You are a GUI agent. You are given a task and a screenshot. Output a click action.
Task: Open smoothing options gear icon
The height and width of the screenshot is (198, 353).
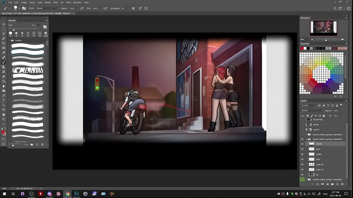(133, 9)
